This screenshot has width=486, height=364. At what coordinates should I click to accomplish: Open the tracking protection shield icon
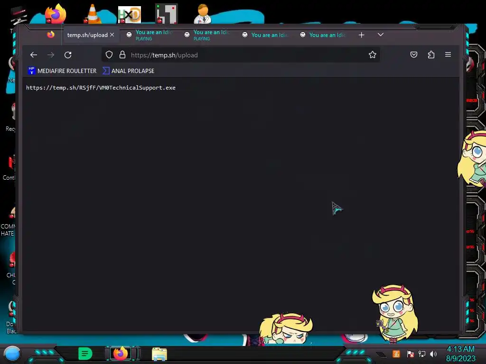tap(109, 55)
